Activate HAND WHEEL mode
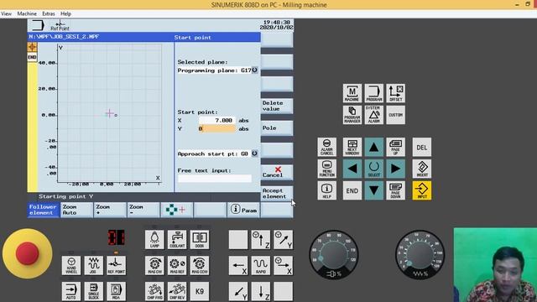This screenshot has height=302, width=537. [71, 265]
